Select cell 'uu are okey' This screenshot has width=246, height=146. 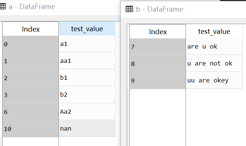click(214, 80)
